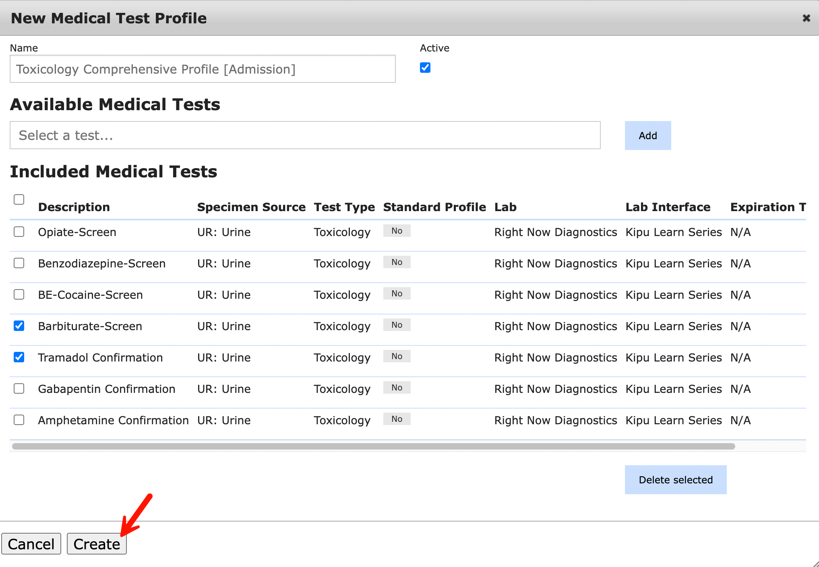This screenshot has height=567, width=819.
Task: Click the Opiate-Screen Standard Profile No badge
Action: pos(397,231)
